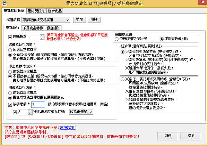Increase 自動拆單 quantity with up arrow
The width and height of the screenshot is (208, 146).
(42, 36)
